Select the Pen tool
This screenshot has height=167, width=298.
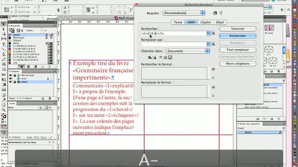pyautogui.click(x=3, y=54)
